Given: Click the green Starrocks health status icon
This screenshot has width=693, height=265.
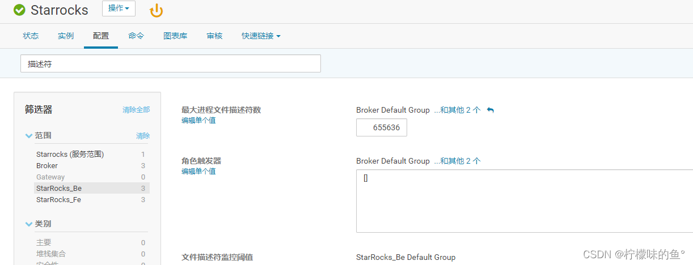Looking at the screenshot, I should pyautogui.click(x=20, y=10).
